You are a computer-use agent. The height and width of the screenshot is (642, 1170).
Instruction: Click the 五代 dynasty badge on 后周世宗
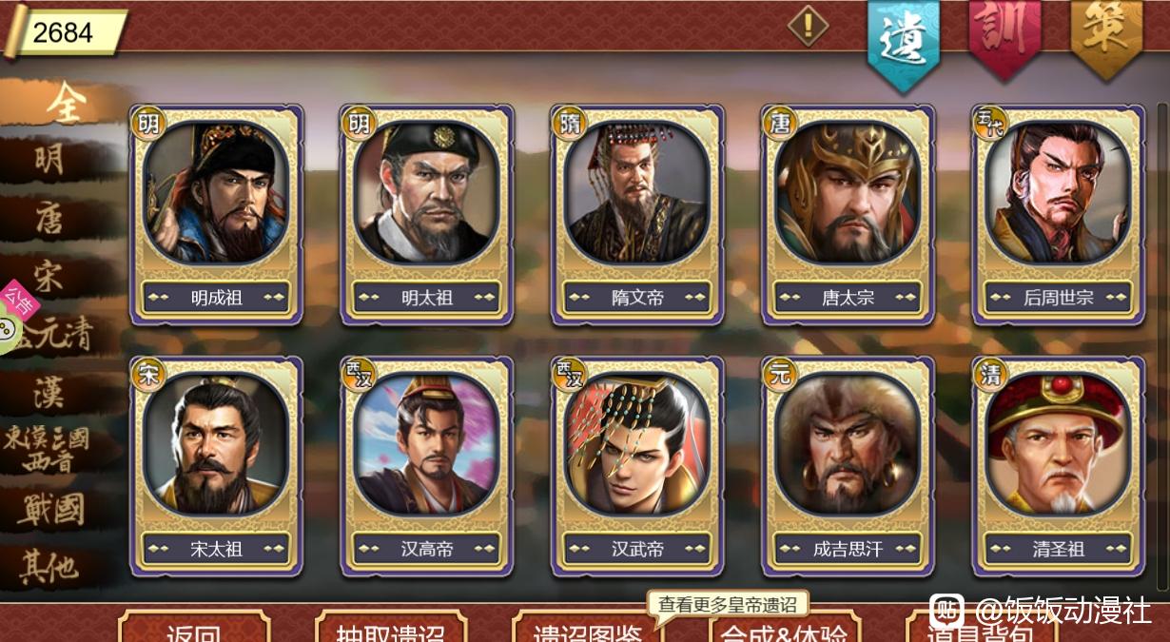[990, 123]
